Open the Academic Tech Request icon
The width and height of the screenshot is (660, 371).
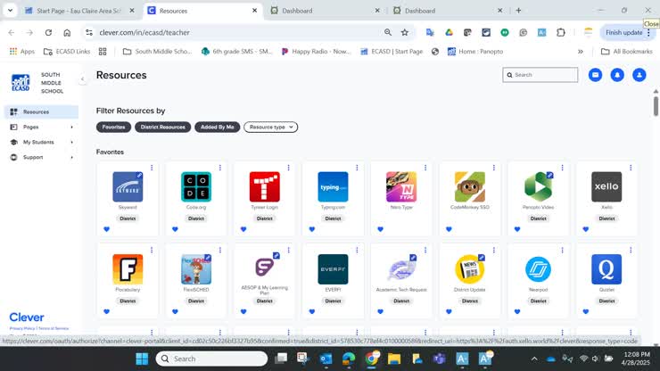click(401, 269)
